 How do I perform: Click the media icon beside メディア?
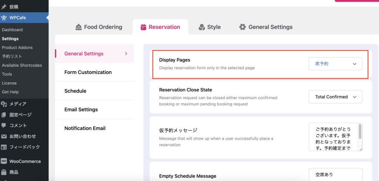[x=4, y=104]
